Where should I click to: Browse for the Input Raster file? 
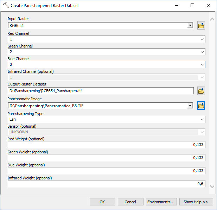[x=201, y=25]
